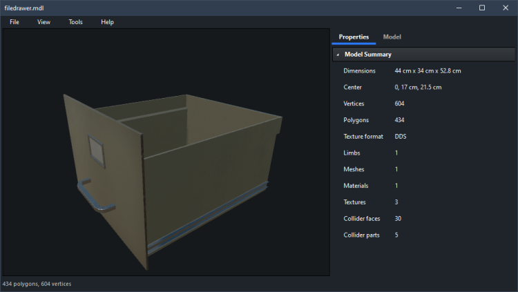Maximize the application window
Image resolution: width=518 pixels, height=292 pixels.
tap(482, 8)
